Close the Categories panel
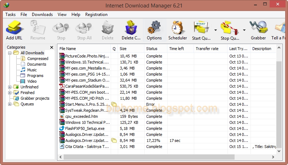The image size is (288, 165). pyautogui.click(x=52, y=47)
